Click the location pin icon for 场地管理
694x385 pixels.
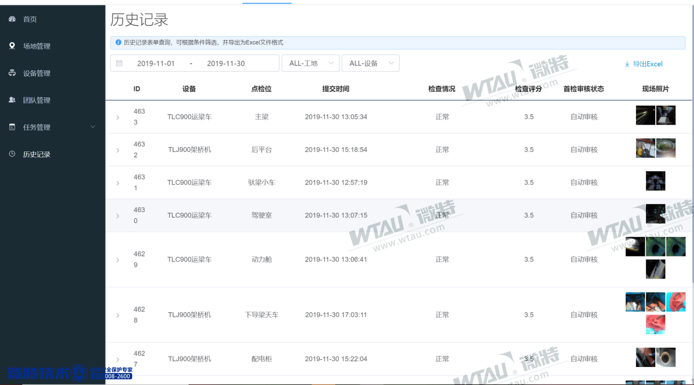(12, 46)
